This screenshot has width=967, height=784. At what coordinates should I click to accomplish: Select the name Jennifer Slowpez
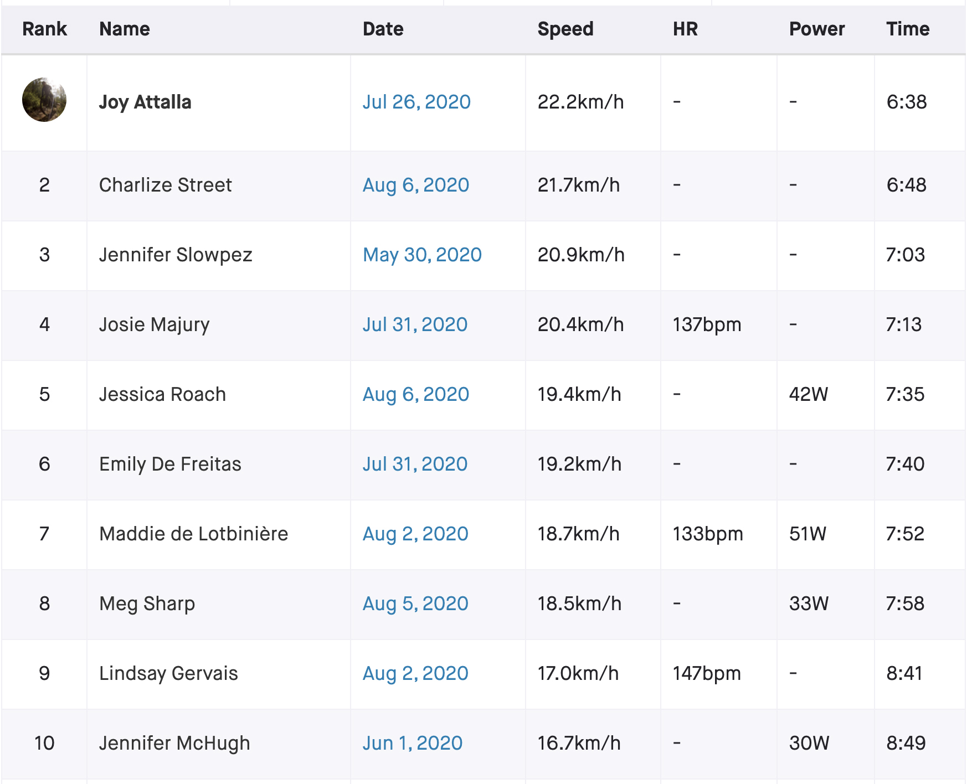pyautogui.click(x=176, y=255)
